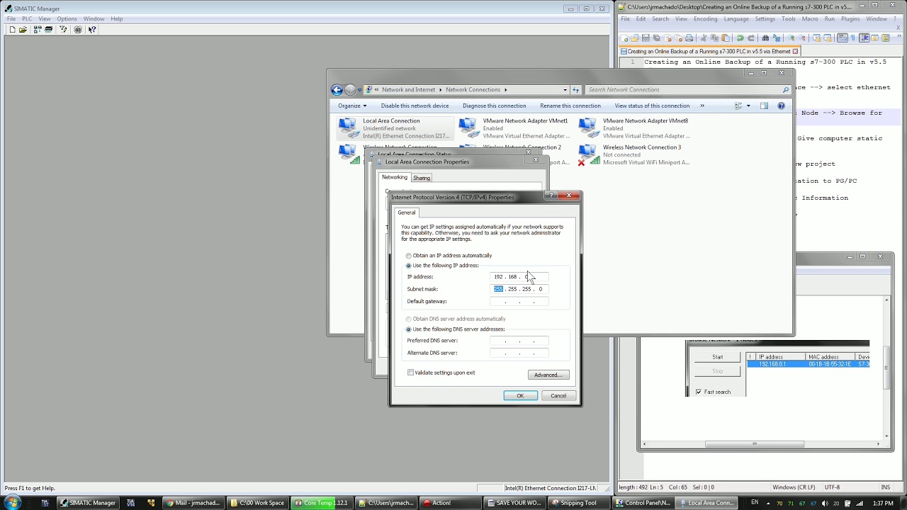This screenshot has height=510, width=907.
Task: Click Windows Start orb
Action: click(13, 502)
